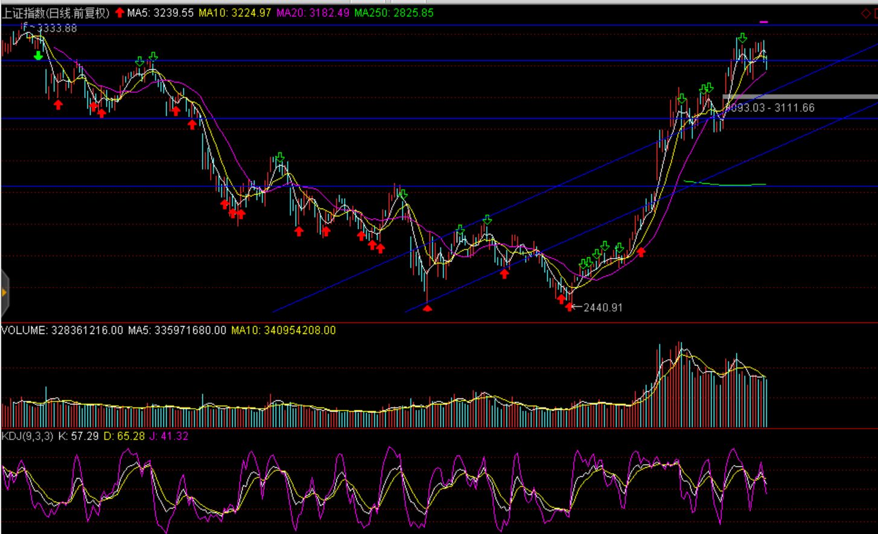878x534 pixels.
Task: Click the 2440.91 low price label
Action: coord(603,307)
